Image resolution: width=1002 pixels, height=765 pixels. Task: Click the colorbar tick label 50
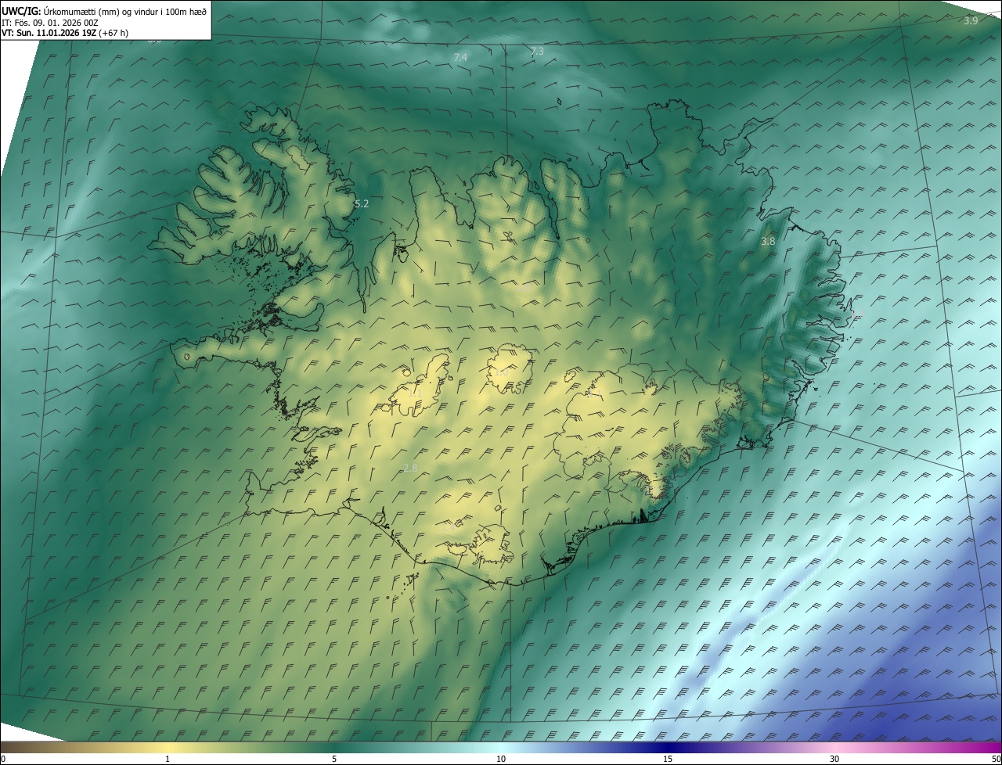[996, 759]
